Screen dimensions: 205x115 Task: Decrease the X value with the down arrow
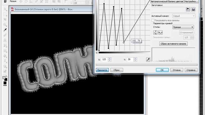pos(110,60)
